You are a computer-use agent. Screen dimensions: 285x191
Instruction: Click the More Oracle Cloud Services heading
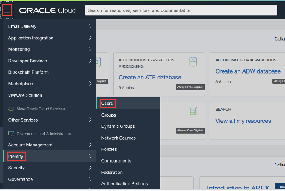pyautogui.click(x=41, y=109)
